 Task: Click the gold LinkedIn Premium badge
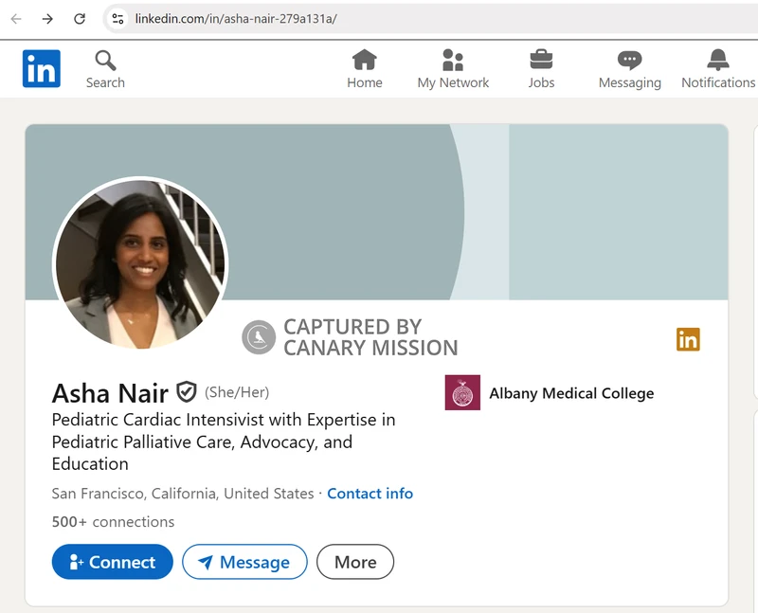click(x=688, y=339)
